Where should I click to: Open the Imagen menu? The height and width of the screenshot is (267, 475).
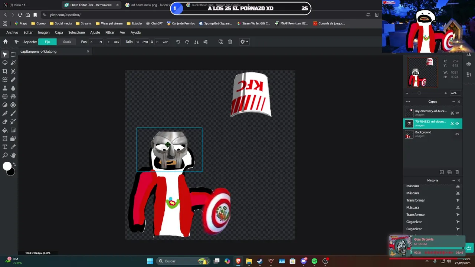tap(44, 32)
